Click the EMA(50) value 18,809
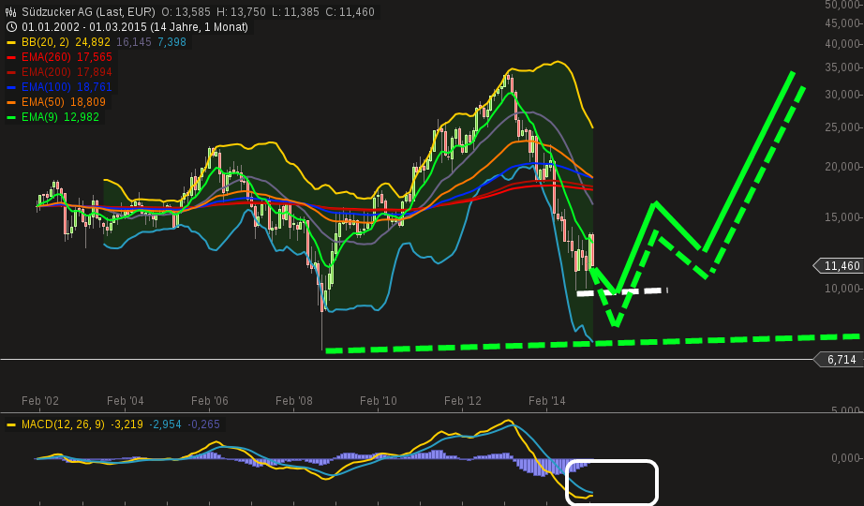Screen dimensions: 864x506 88,102
